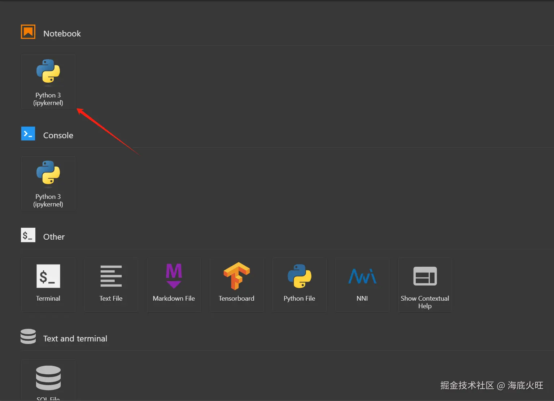Open a Python 3 (ipykernel) notebook
Image resolution: width=554 pixels, height=401 pixels.
point(48,82)
